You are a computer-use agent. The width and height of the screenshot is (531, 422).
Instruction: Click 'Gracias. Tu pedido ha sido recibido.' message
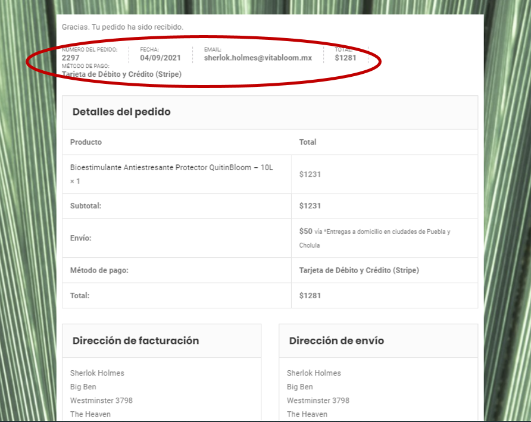(x=123, y=27)
